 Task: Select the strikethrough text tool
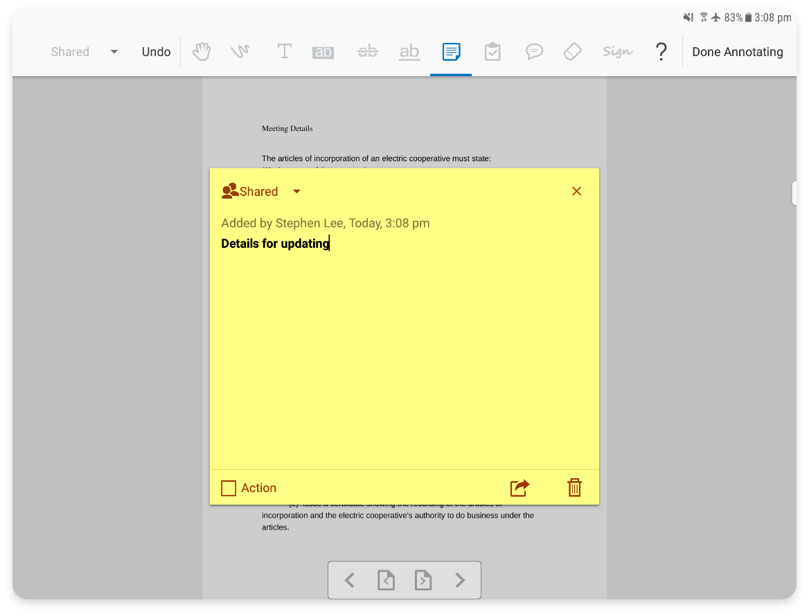[368, 52]
